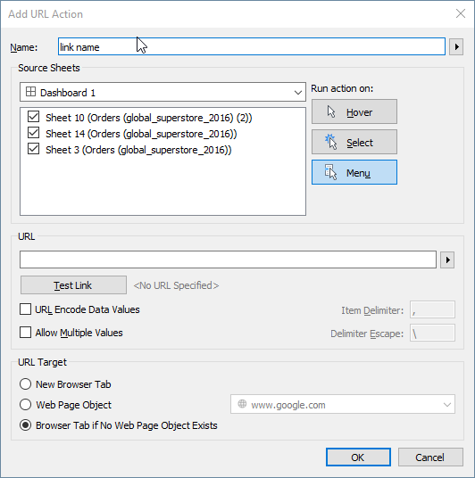Viewport: 475px width, 478px height.
Task: Click the Hover cursor icon
Action: click(331, 111)
